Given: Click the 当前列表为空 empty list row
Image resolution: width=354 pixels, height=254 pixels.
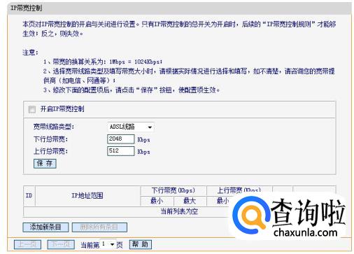Looking at the screenshot, I should [179, 211].
